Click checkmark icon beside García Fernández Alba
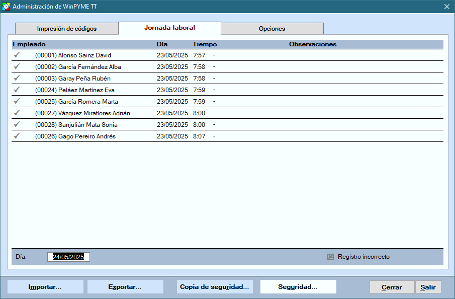455x299 pixels. [x=17, y=66]
